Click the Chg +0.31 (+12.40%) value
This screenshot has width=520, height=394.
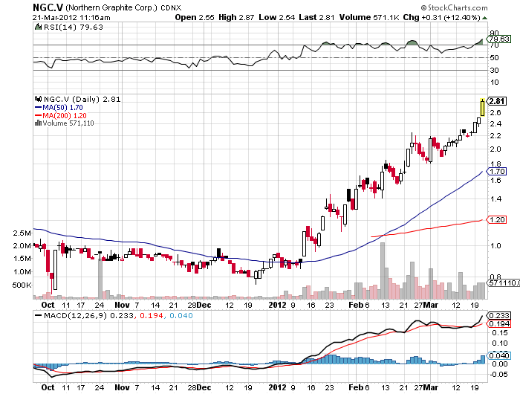[x=441, y=17]
